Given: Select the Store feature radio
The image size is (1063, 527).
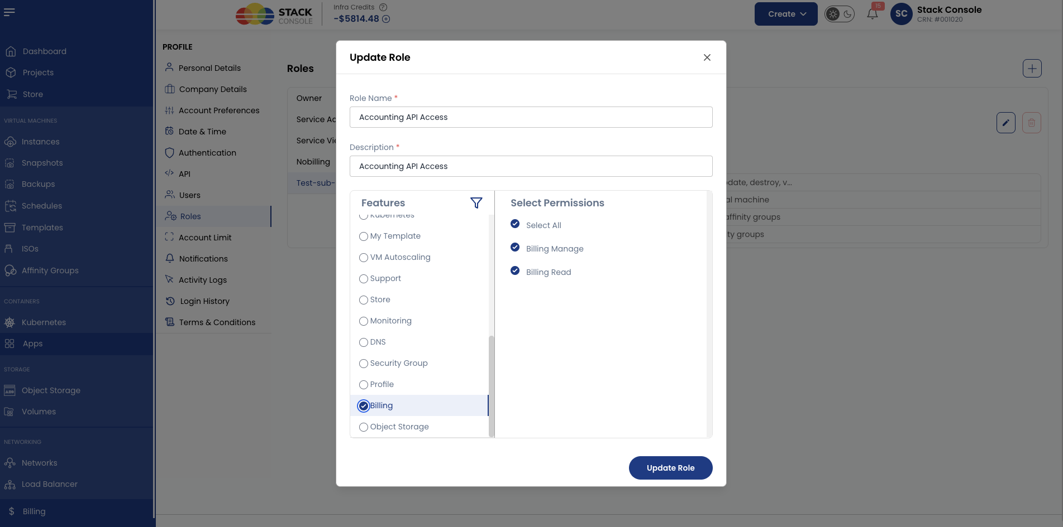Looking at the screenshot, I should coord(364,300).
